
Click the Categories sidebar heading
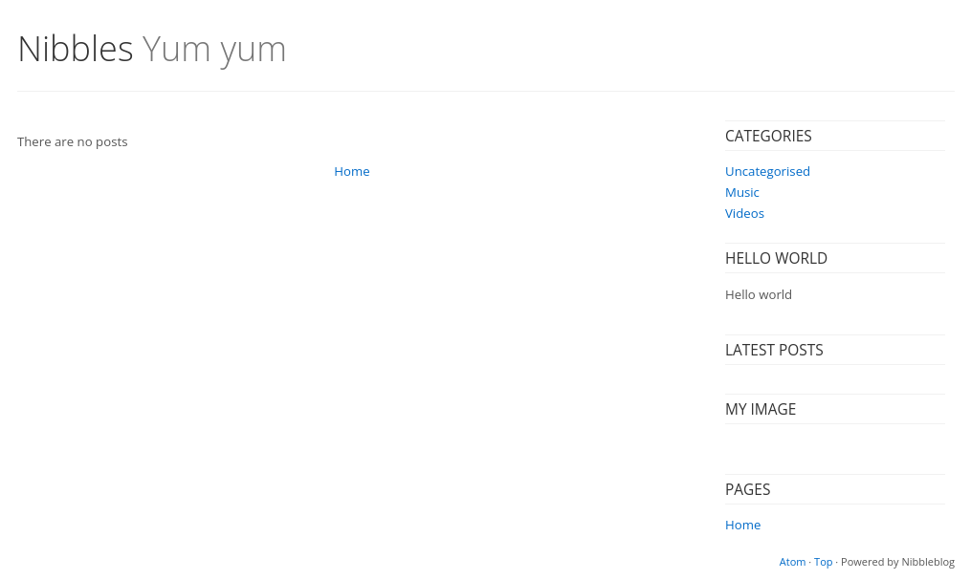coord(768,136)
